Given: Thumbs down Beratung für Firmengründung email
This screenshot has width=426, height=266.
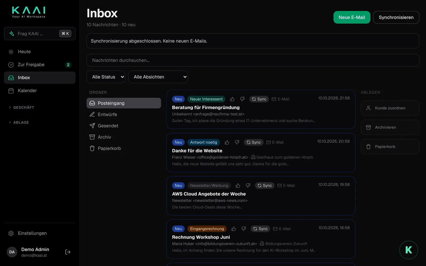Looking at the screenshot, I should pos(242,99).
